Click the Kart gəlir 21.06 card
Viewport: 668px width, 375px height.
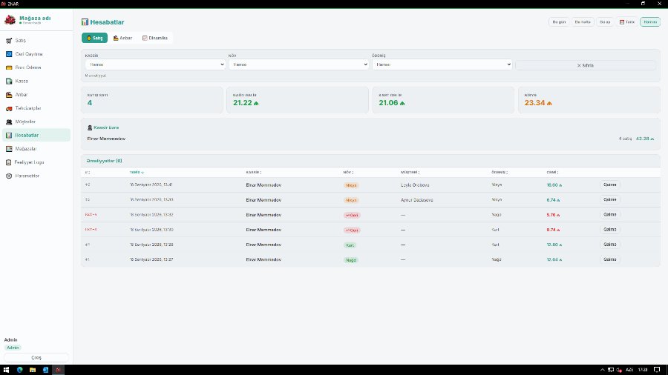point(443,100)
